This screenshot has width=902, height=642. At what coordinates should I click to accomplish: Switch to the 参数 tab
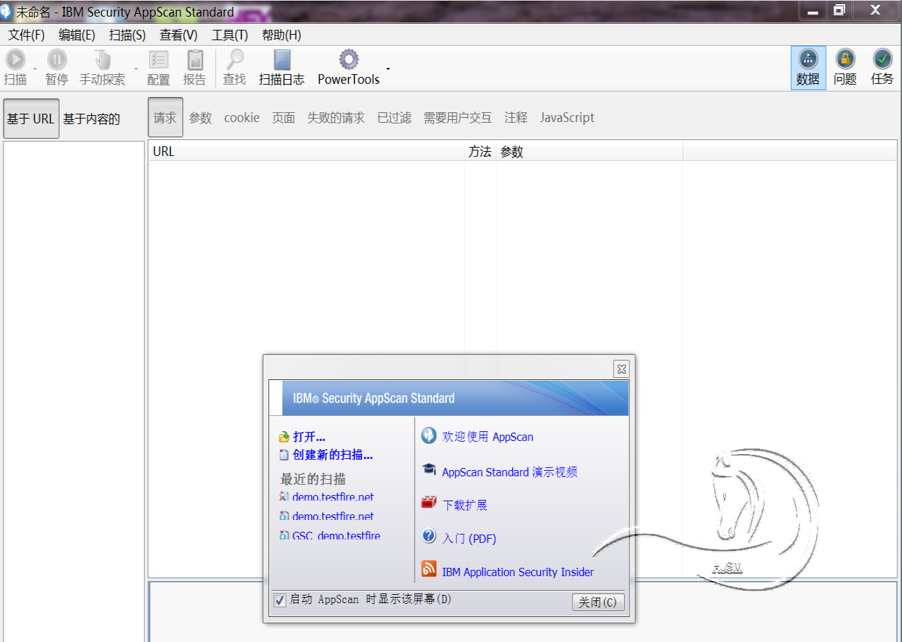(x=201, y=118)
